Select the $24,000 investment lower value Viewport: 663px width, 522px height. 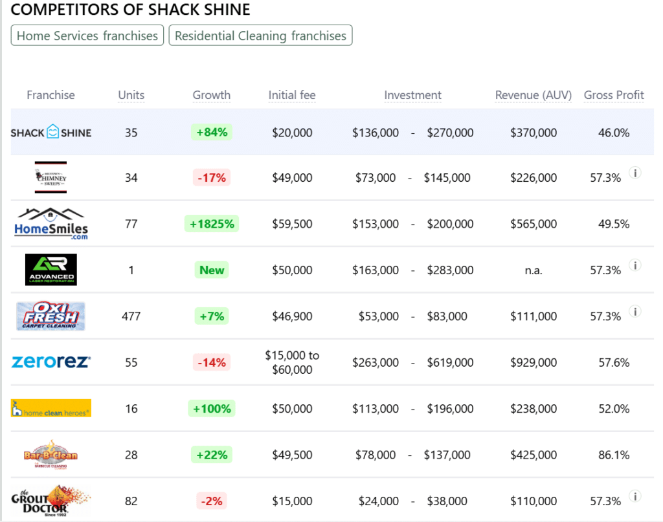click(378, 501)
